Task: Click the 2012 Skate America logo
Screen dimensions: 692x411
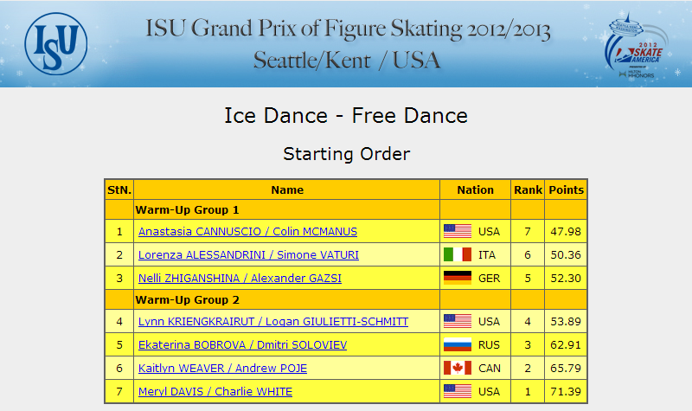Action: pos(636,46)
